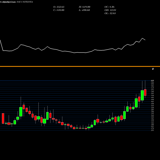This screenshot has width=160, height=160.
Task: Click the 'NSE UNITEDTEA' chart title
Action: tap(25, 2)
